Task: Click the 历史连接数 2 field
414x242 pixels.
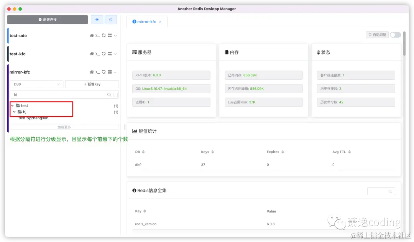Action: point(356,89)
